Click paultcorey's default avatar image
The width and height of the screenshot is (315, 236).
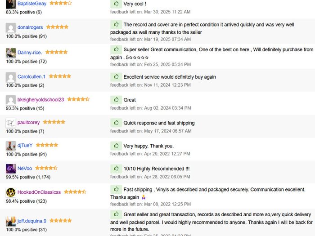point(11,123)
